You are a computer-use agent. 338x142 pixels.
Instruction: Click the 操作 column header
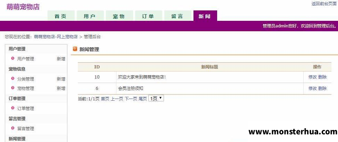coord(317,67)
